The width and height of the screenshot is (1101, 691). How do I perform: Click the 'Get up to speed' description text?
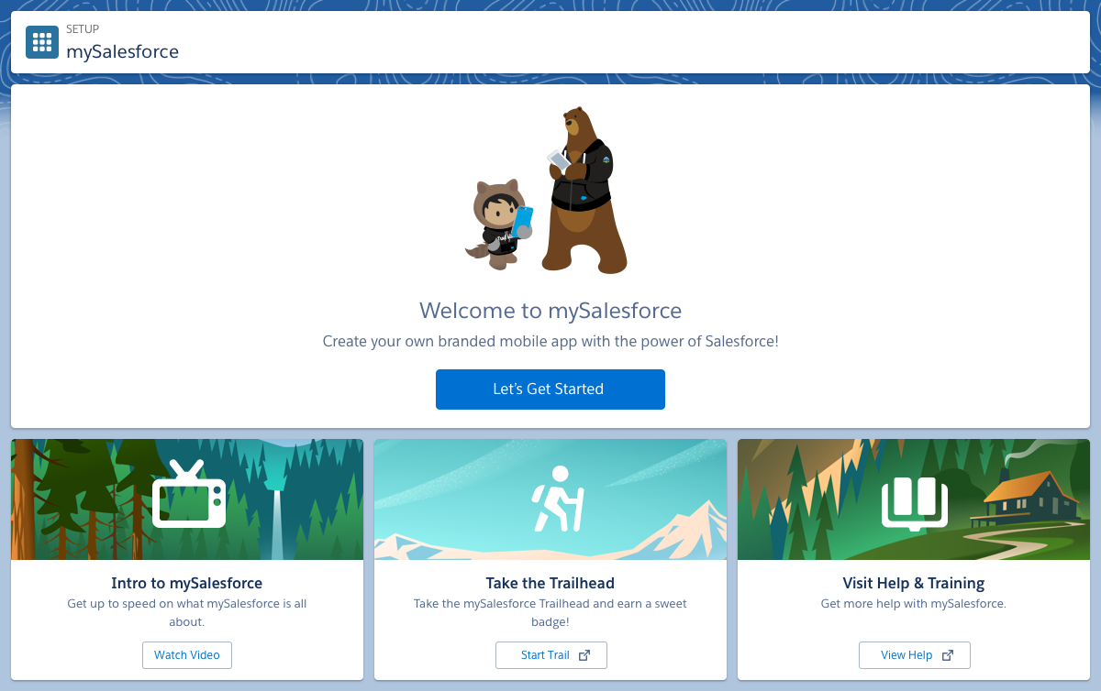click(x=187, y=612)
